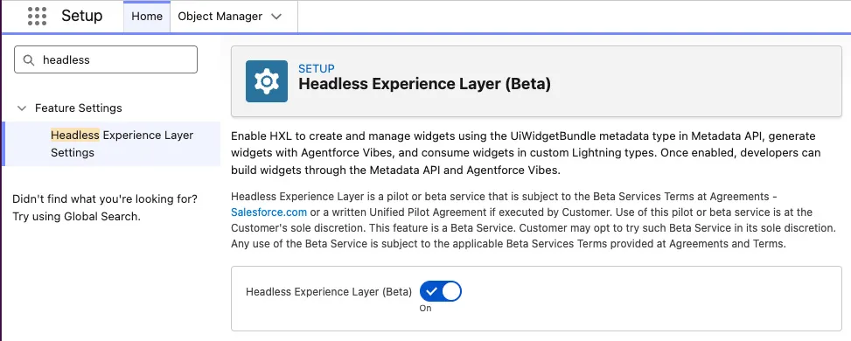Open the Object Manager tab
851x341 pixels.
point(220,17)
